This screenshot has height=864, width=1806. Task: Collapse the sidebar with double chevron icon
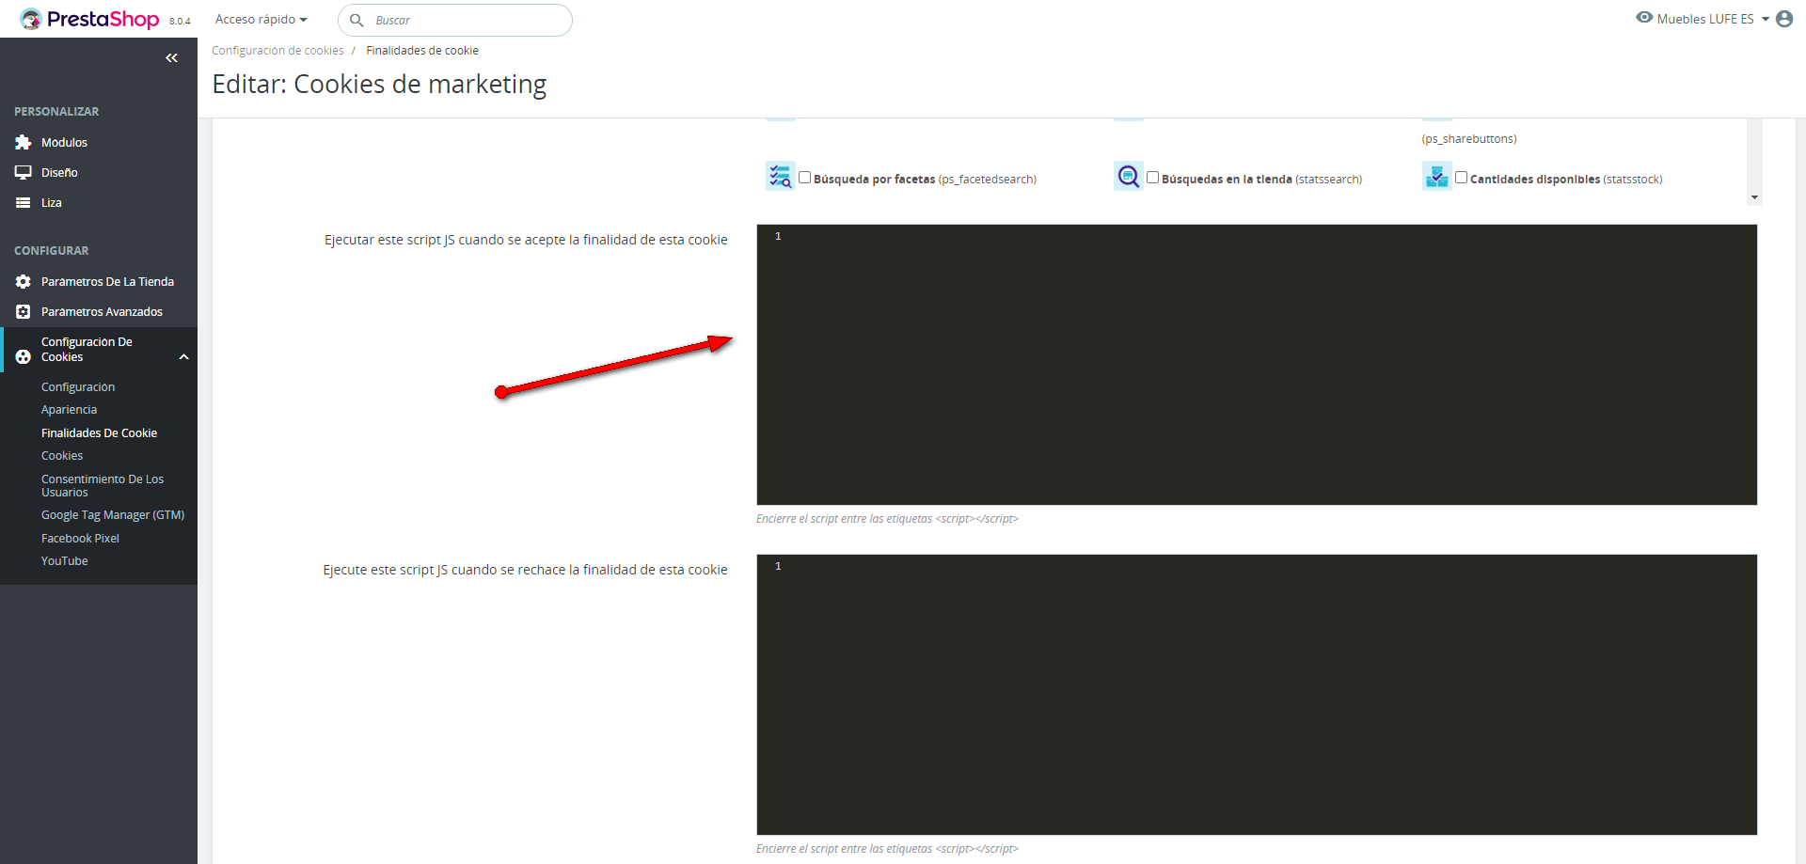click(x=171, y=58)
